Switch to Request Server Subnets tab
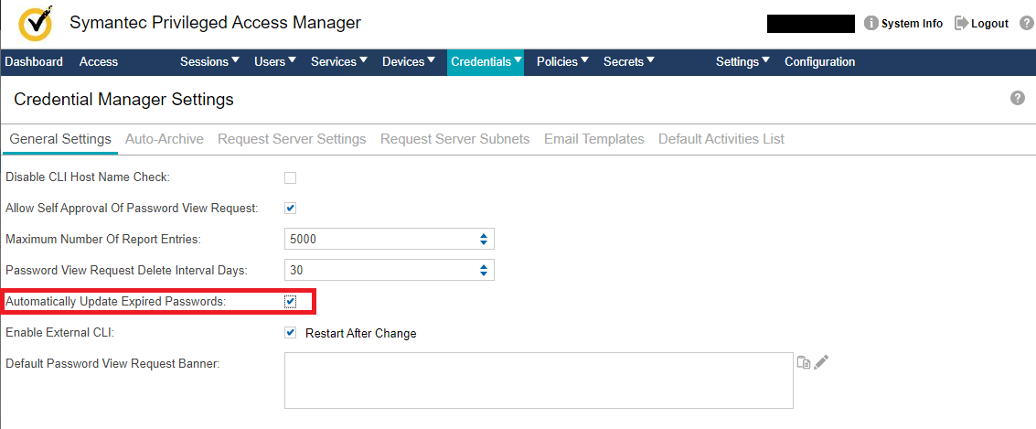The image size is (1036, 429). point(455,139)
